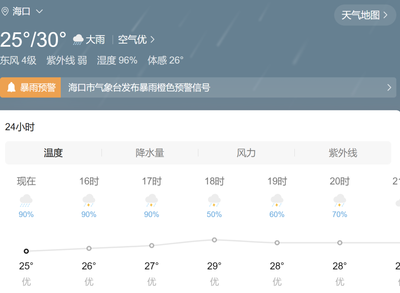Click the 25°/30° temperature range text

[x=33, y=40]
